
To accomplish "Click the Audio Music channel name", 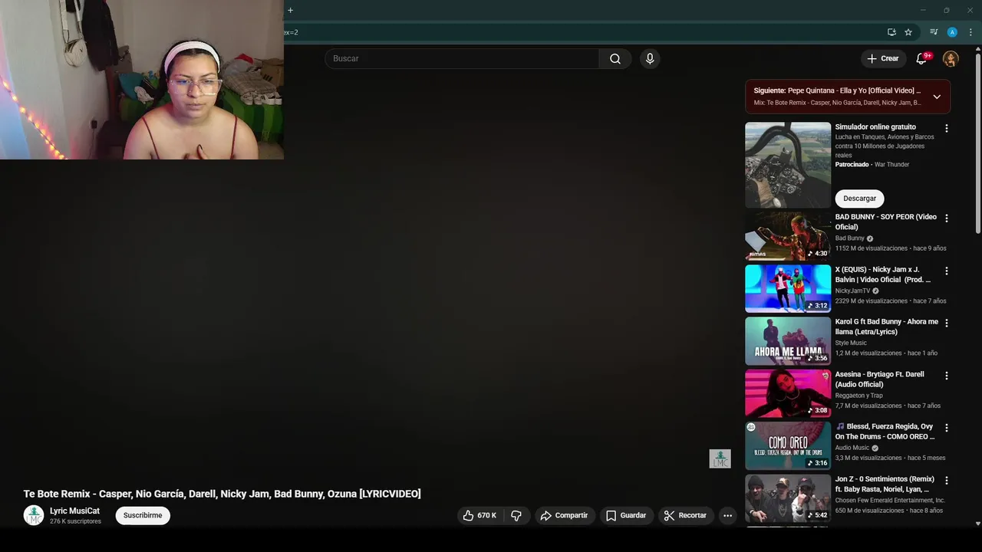I will point(852,448).
